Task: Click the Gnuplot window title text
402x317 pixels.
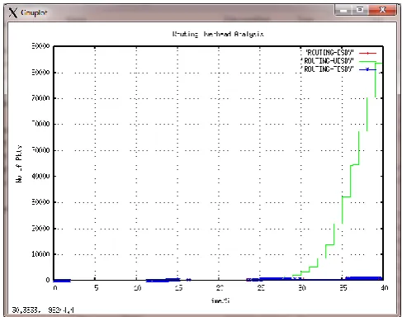Action: (34, 12)
